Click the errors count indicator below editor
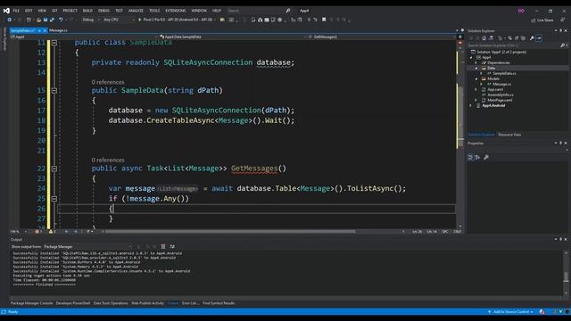 [x=38, y=232]
